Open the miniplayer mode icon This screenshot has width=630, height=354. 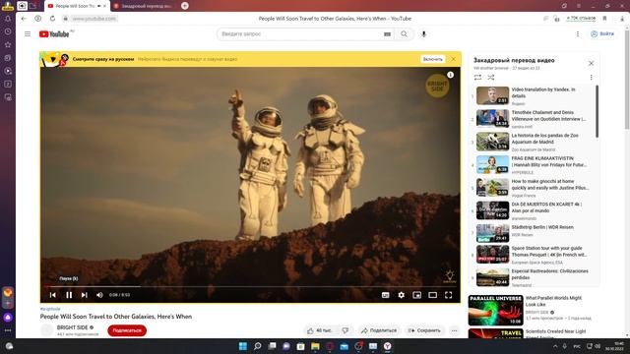[417, 295]
